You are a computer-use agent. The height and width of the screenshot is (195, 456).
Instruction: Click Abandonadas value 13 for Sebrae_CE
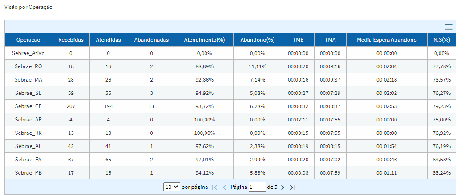tap(151, 106)
